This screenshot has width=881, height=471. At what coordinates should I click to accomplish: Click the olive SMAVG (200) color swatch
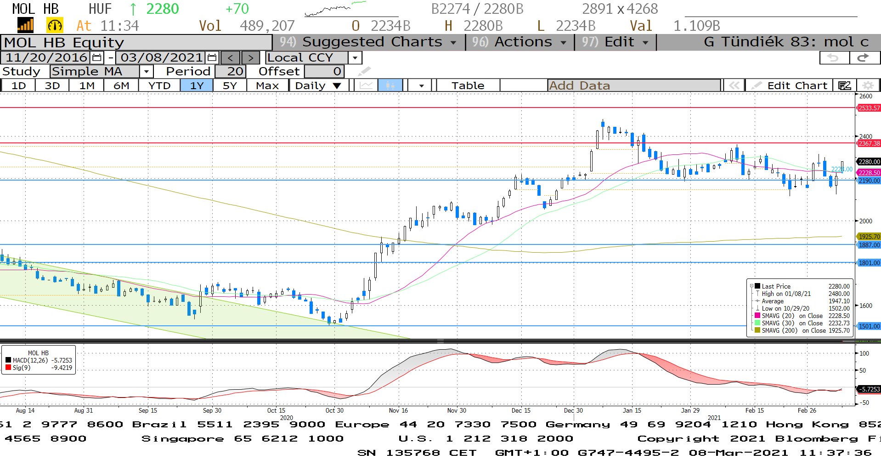point(757,330)
